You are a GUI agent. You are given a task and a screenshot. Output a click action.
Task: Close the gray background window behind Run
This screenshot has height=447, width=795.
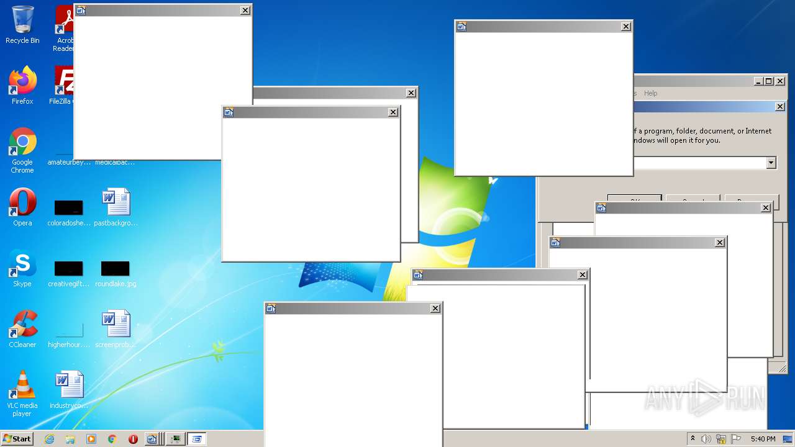[780, 81]
